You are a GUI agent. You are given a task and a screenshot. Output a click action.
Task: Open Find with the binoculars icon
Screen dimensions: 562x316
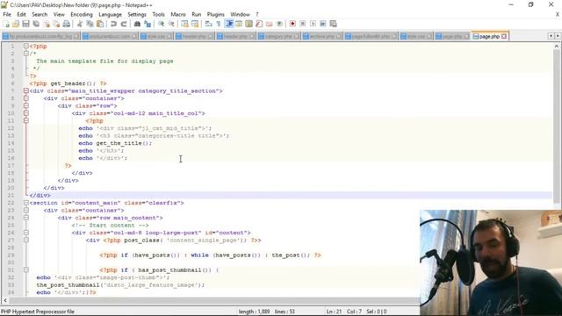[137, 24]
